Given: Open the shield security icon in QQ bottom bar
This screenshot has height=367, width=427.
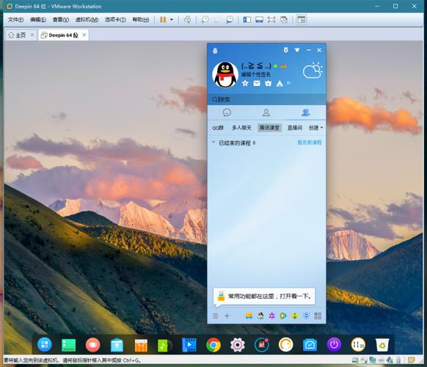Looking at the screenshot, I should point(307,316).
